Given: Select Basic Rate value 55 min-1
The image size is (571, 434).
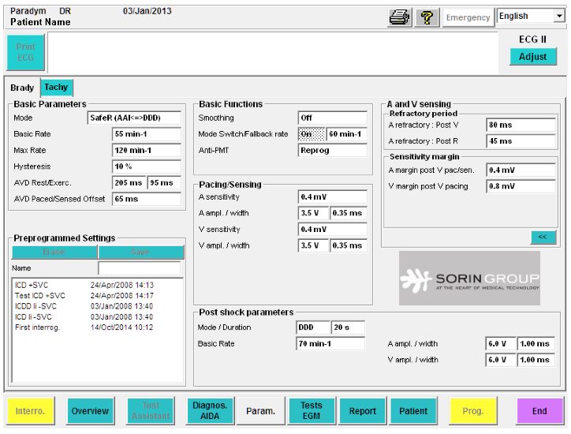Looking at the screenshot, I should click(x=147, y=134).
